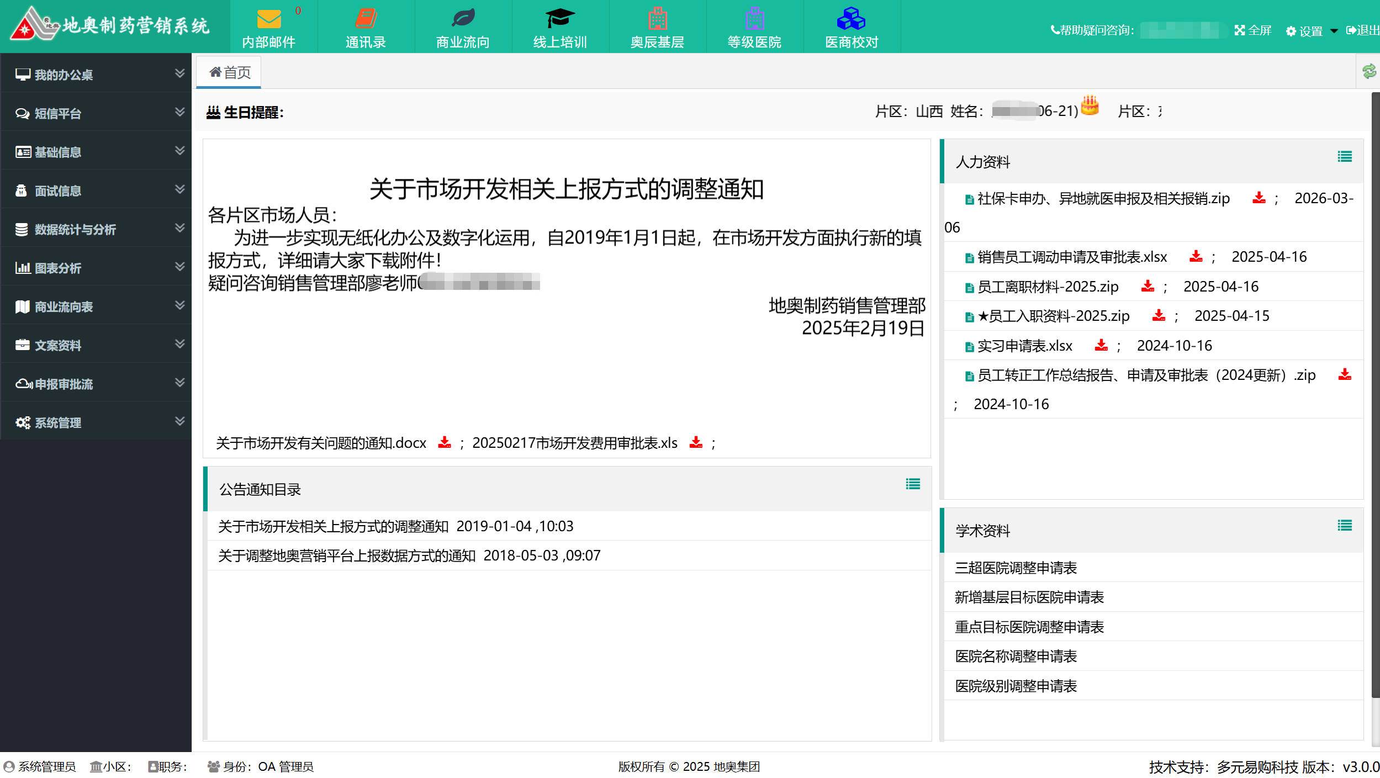The height and width of the screenshot is (778, 1380).
Task: Open the 通讯录 address book icon
Action: coord(366,20)
